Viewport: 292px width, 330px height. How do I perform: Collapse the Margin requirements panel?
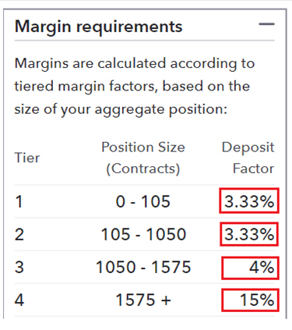(x=266, y=24)
